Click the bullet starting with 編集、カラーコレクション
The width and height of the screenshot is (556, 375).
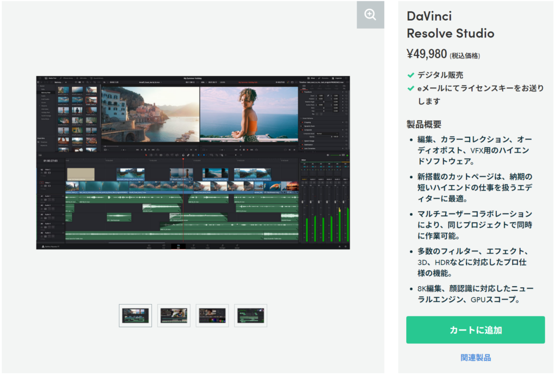click(475, 150)
